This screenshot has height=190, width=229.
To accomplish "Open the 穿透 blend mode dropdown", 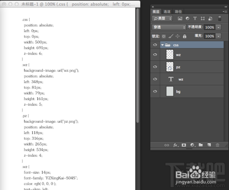I will [169, 27].
